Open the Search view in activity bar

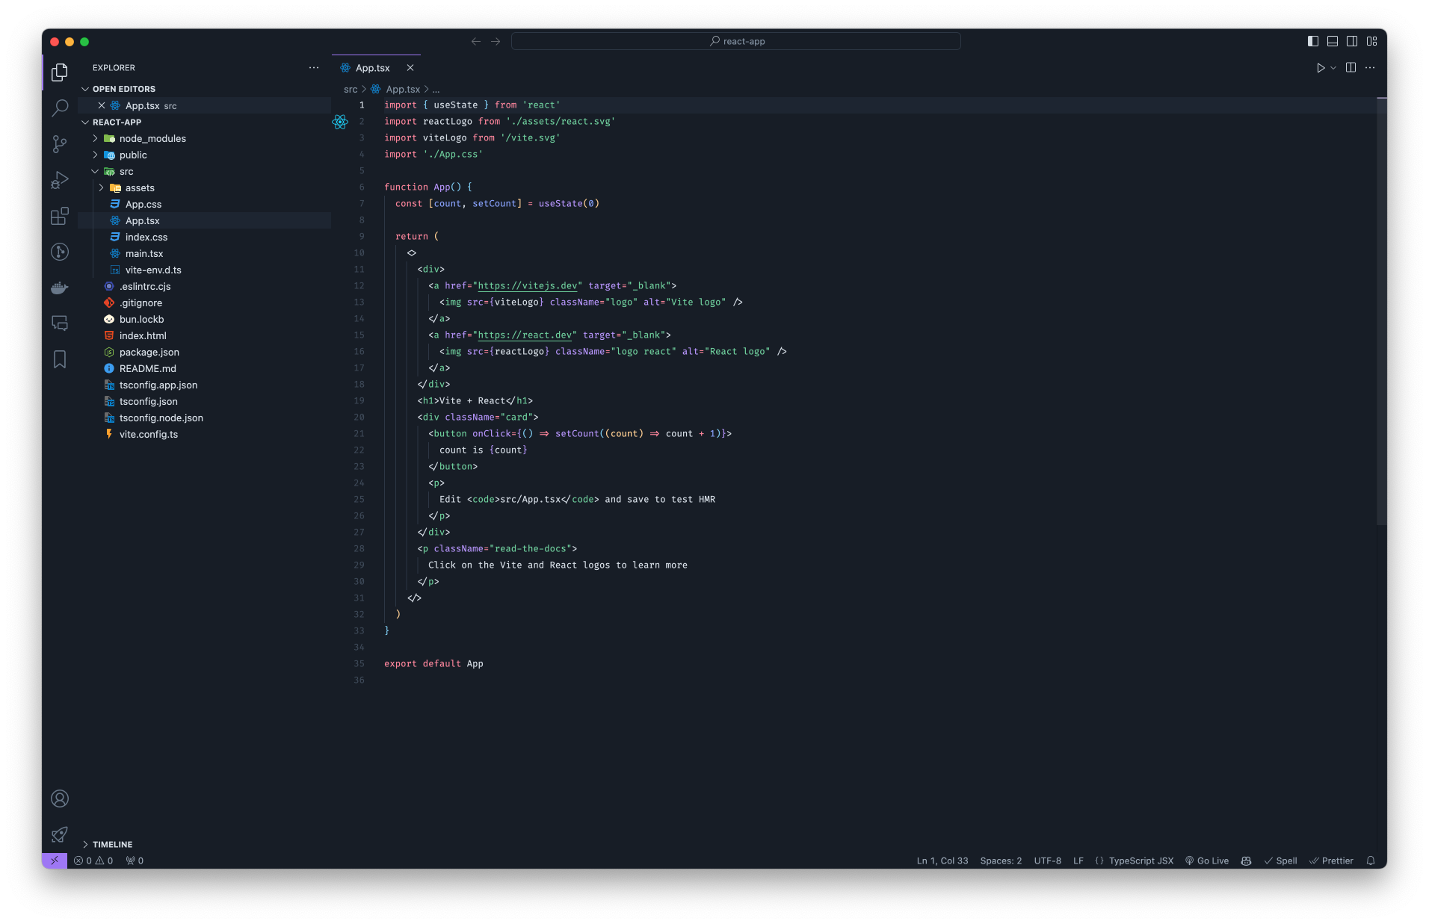[x=60, y=108]
